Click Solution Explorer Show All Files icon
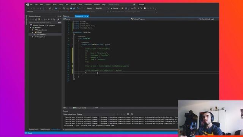Screen dimensions: 243x137 point(54,19)
